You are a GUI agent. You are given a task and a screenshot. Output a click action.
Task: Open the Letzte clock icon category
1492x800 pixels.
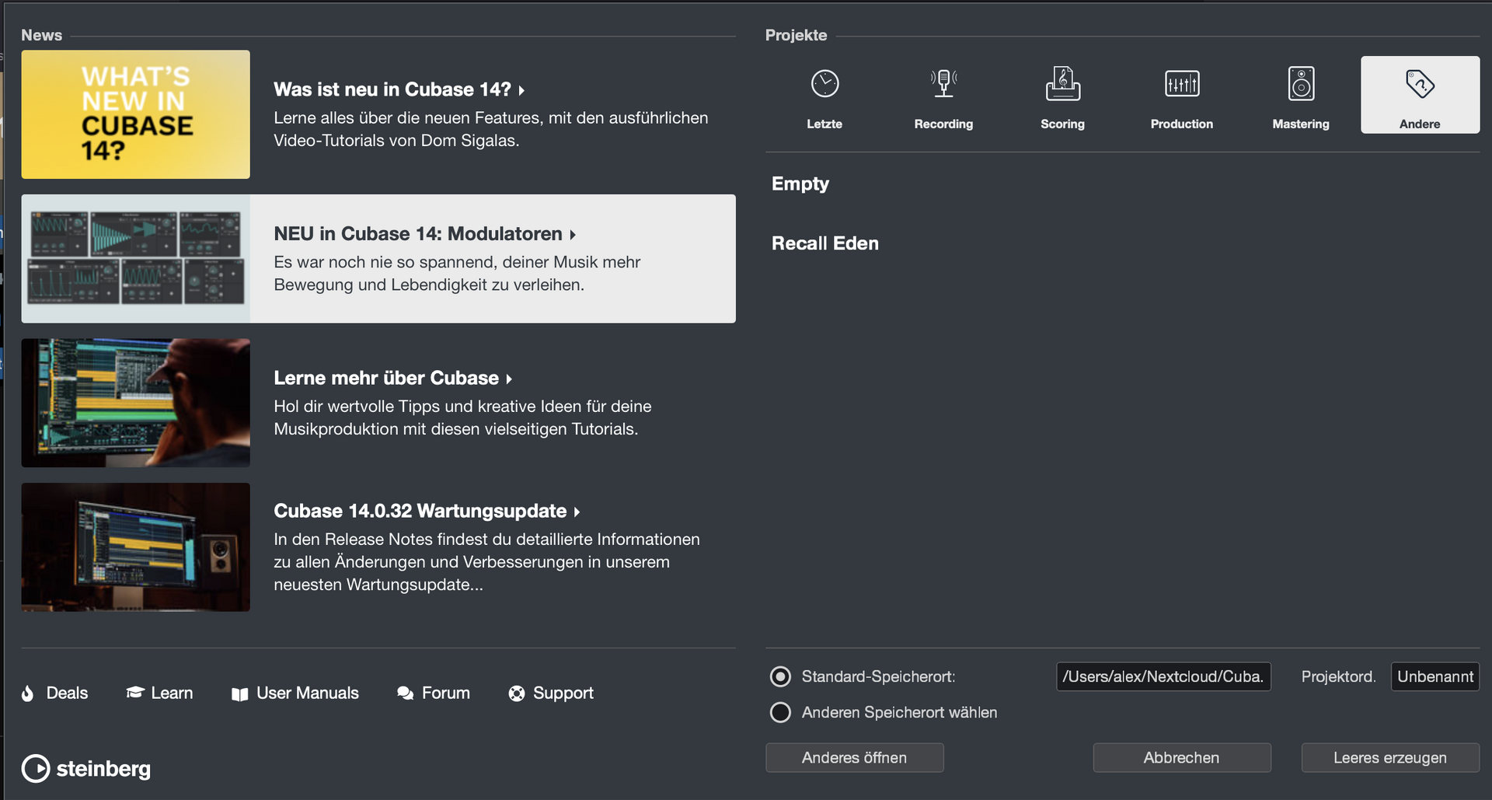click(824, 84)
